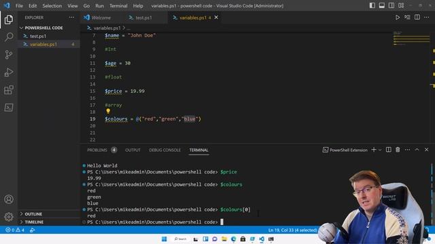This screenshot has width=435, height=244.
Task: Open the PowerShell extension sidebar icon
Action: tap(9, 107)
